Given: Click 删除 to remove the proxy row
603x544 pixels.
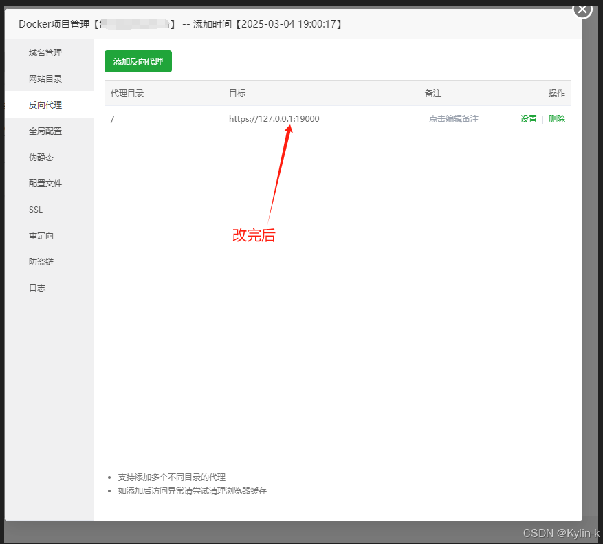Looking at the screenshot, I should (x=556, y=119).
